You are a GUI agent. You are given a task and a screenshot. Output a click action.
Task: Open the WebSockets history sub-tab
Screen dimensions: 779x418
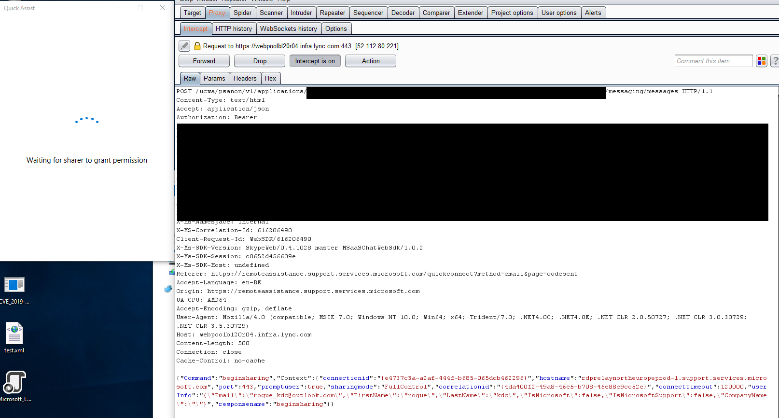pos(289,28)
